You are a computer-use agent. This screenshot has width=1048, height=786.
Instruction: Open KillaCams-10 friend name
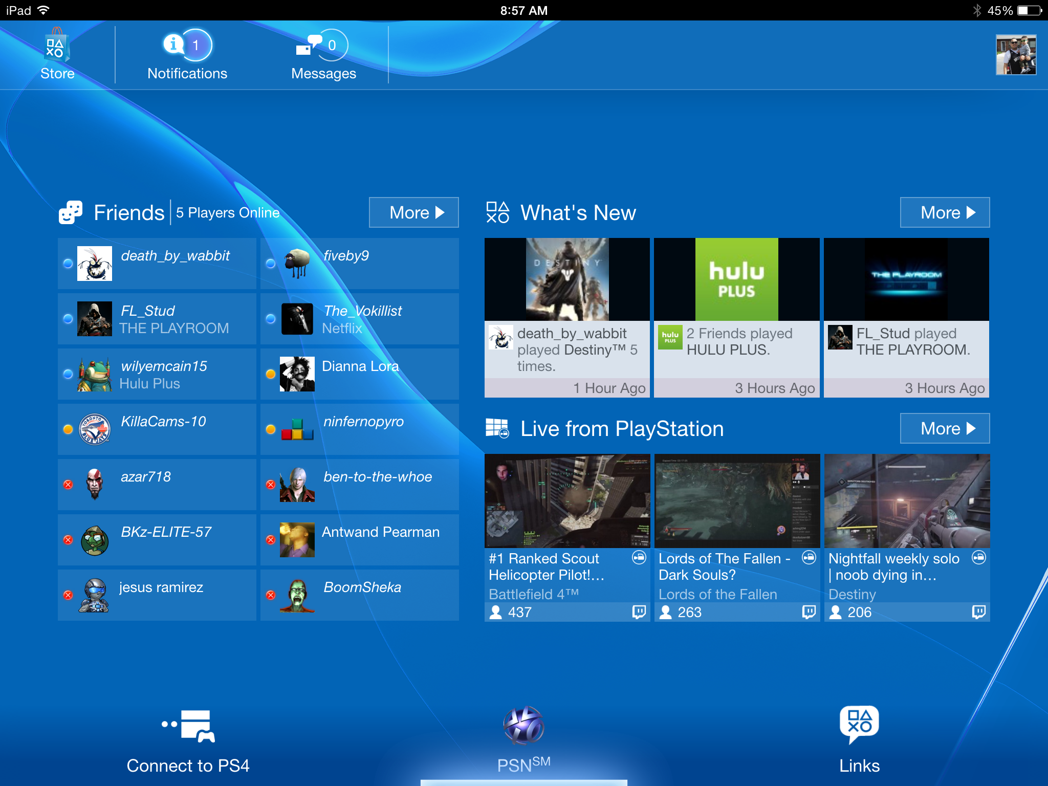point(163,422)
